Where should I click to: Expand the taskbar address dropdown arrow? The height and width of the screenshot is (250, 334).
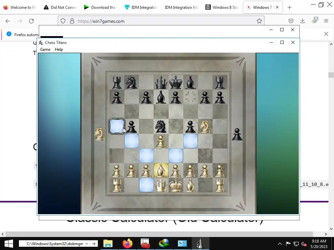click(87, 243)
